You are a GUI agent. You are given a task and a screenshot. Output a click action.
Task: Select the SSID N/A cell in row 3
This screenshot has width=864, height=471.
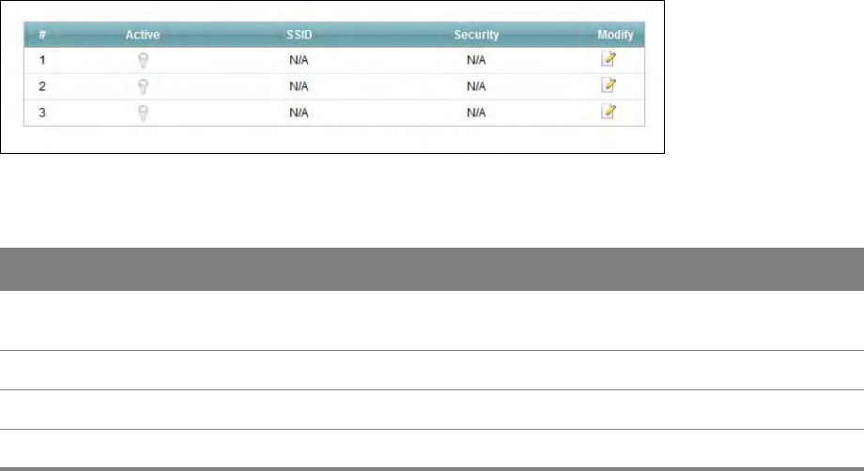pos(299,113)
